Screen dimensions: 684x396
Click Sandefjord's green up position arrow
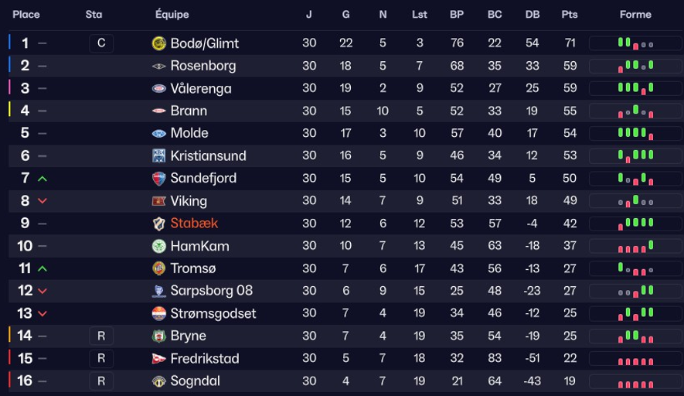[43, 179]
